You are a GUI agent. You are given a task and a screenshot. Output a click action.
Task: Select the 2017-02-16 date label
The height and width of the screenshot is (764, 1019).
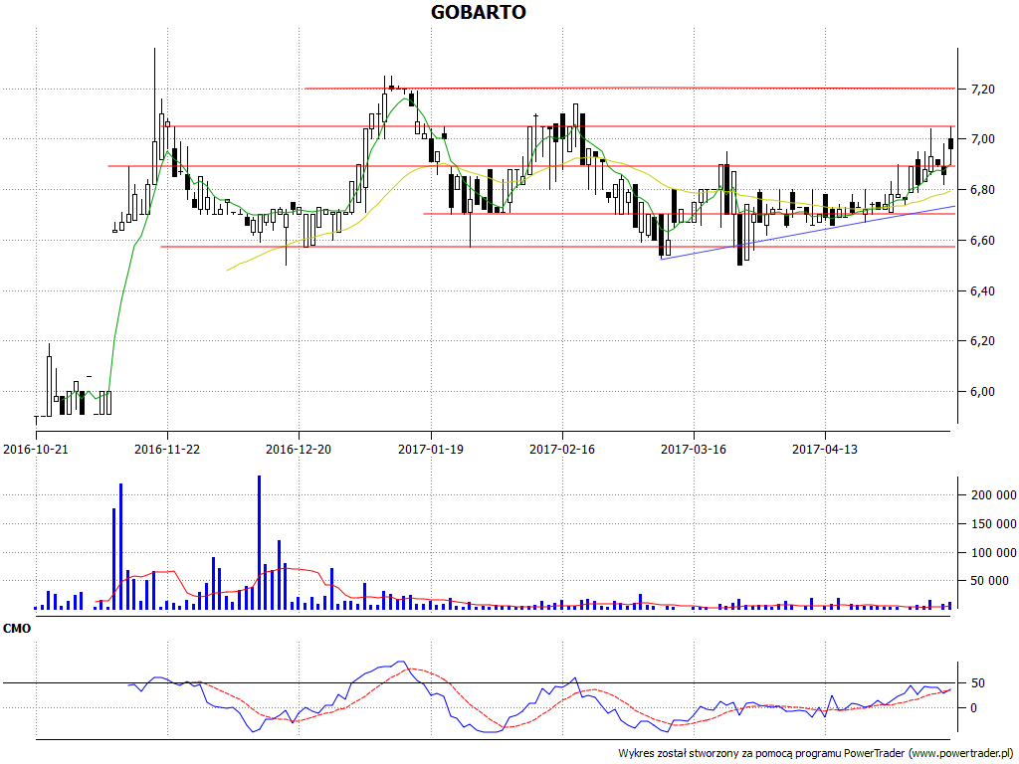(562, 449)
